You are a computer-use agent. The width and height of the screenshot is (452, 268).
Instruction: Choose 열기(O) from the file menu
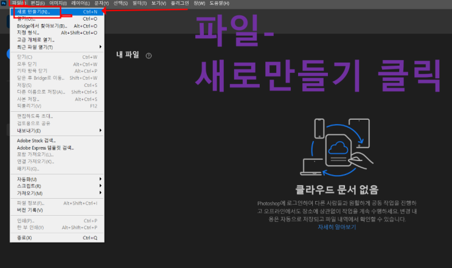pos(57,19)
